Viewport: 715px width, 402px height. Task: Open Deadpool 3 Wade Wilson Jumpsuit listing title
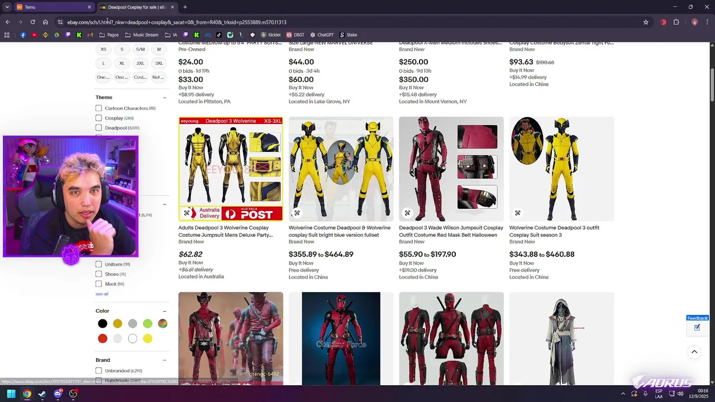(x=451, y=231)
